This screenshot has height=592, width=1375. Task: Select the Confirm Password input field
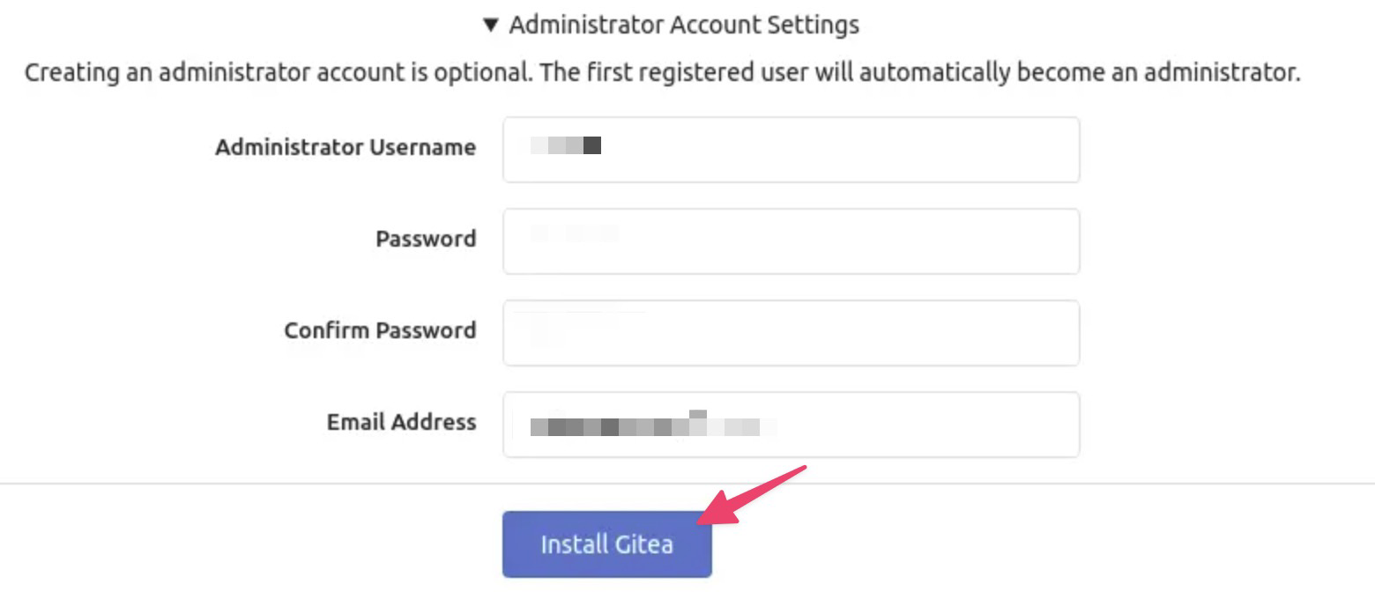click(791, 333)
